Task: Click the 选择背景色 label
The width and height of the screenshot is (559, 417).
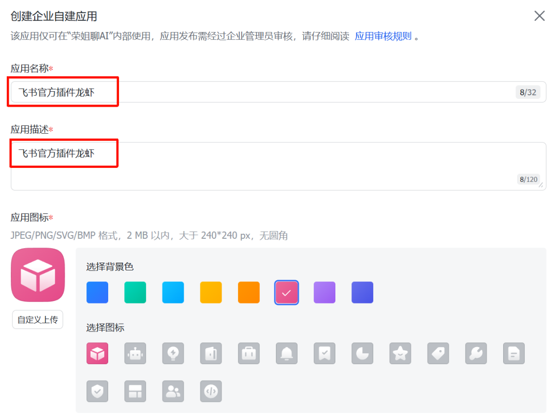Action: point(110,267)
